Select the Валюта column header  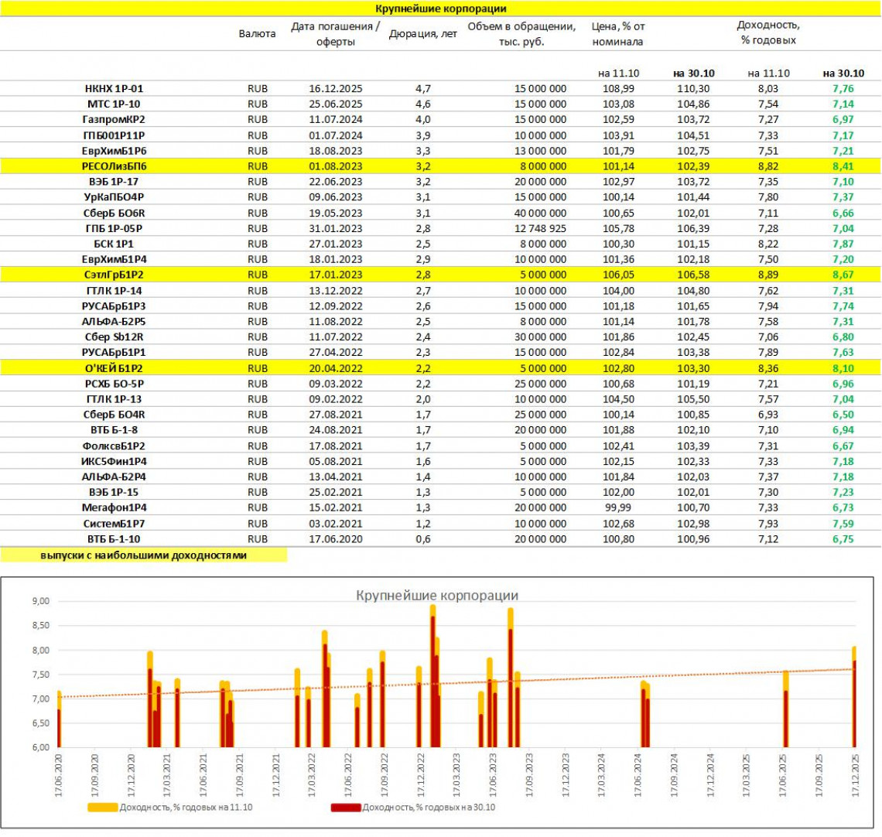(257, 34)
